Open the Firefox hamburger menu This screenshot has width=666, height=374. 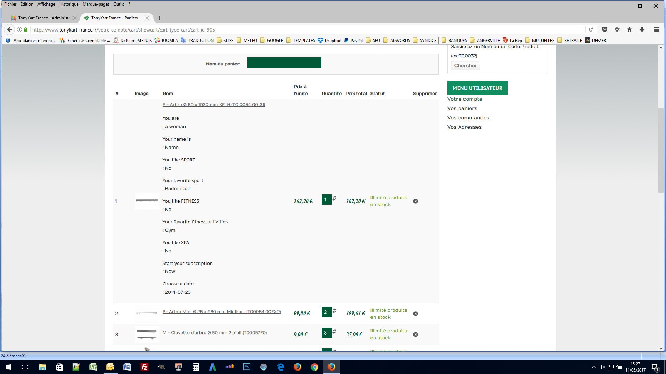[656, 29]
